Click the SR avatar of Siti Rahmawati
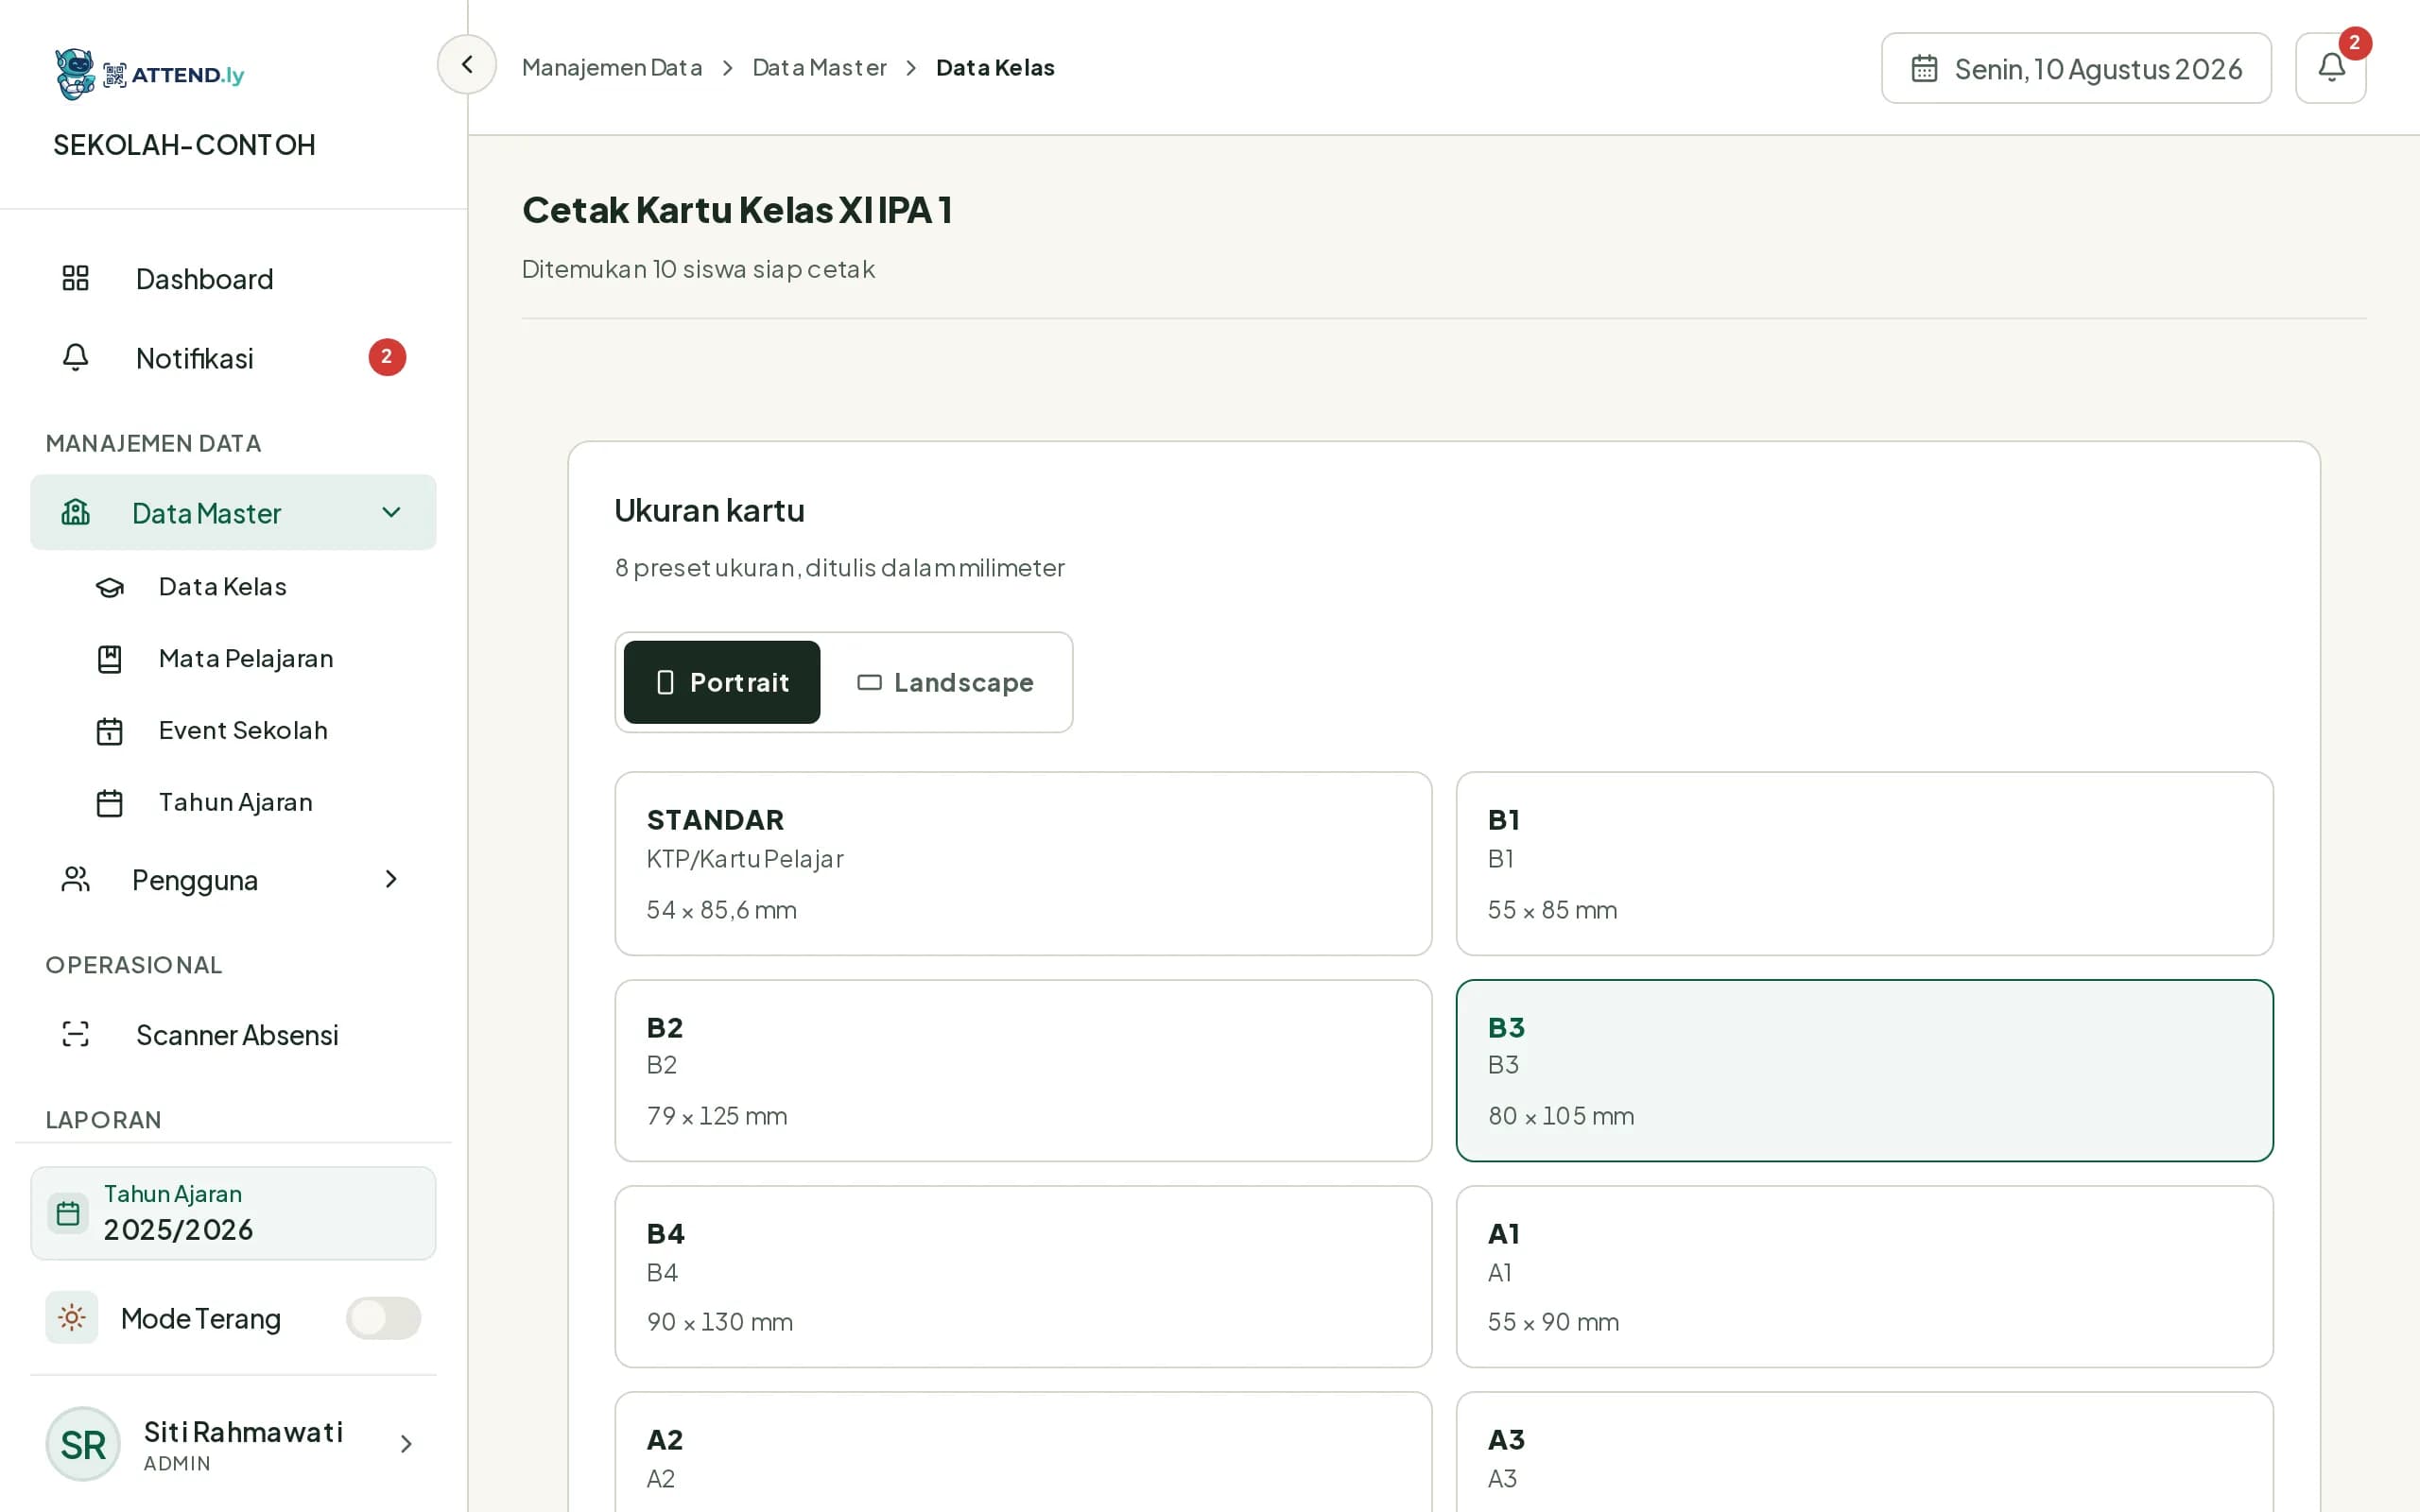The width and height of the screenshot is (2420, 1512). 83,1444
